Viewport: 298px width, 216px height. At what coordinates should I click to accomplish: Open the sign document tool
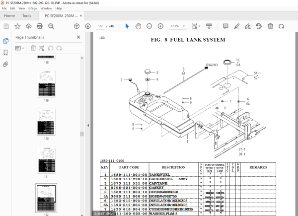click(248, 26)
